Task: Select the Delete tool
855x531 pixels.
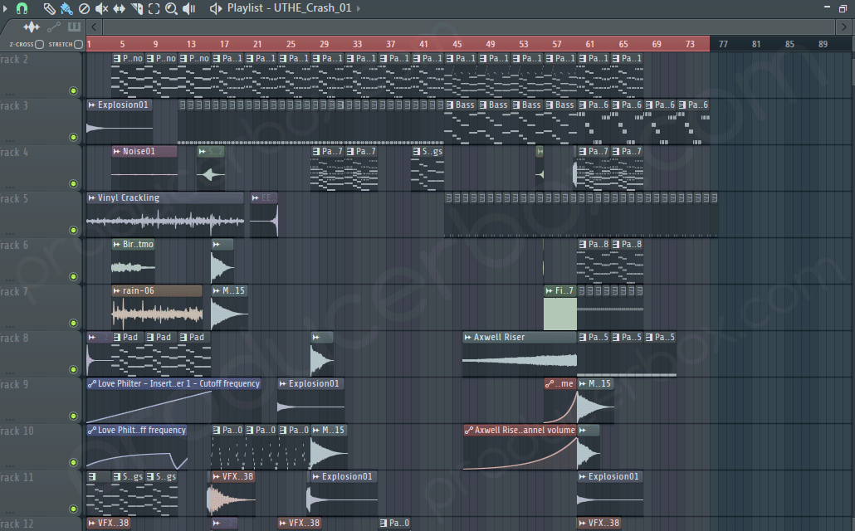Action: tap(83, 9)
